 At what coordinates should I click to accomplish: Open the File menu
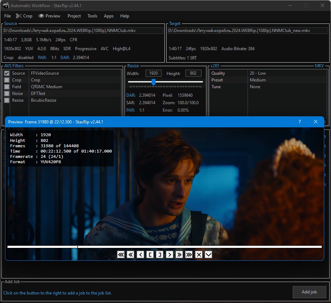7,16
